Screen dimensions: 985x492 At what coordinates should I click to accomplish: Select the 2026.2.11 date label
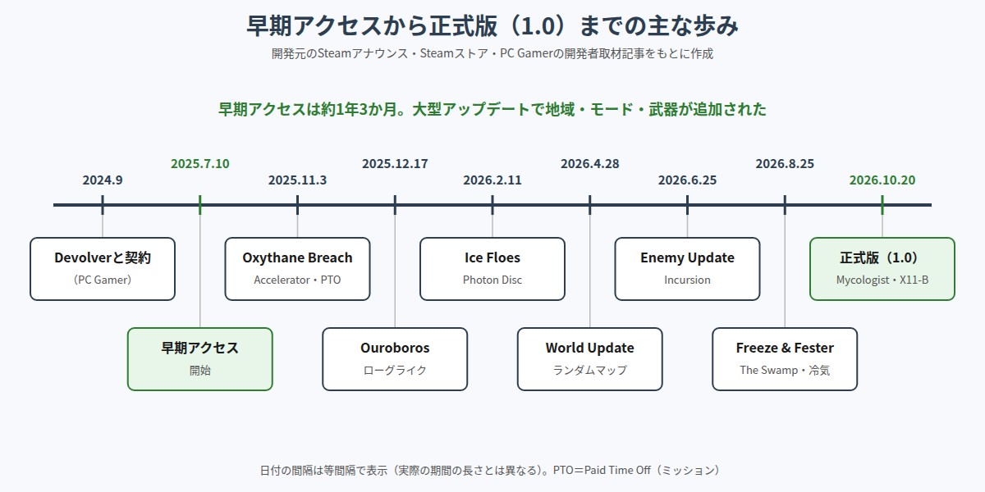(x=492, y=180)
